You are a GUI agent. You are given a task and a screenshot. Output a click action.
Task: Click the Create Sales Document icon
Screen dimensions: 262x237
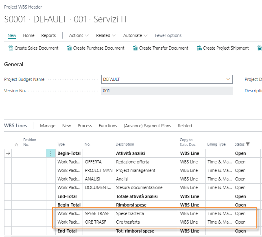(11, 48)
